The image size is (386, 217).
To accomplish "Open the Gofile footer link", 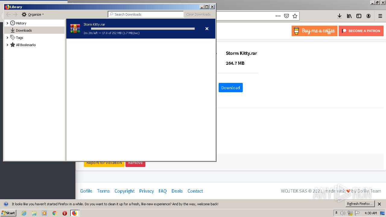I will 86,191.
